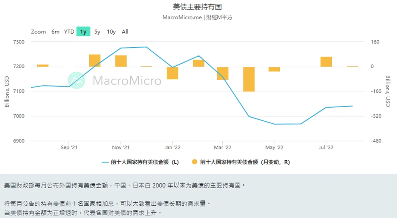Click the MacroMicro watermark logo icon

77,80
